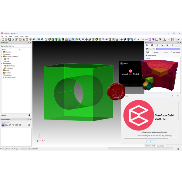The width and height of the screenshot is (182, 182).
Task: Click the small blue sphere vertex icon
Action: tap(138, 39)
